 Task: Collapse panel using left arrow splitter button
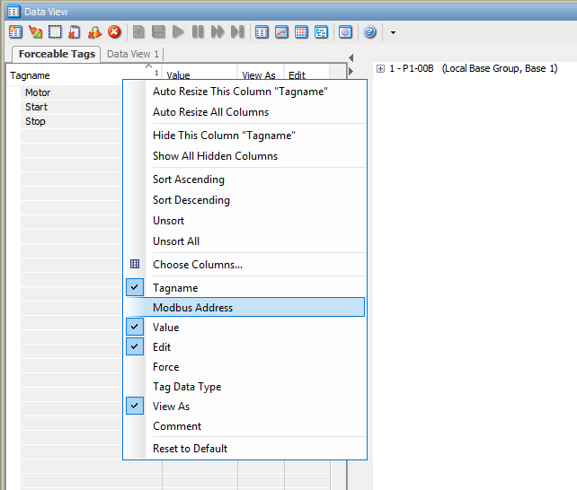coord(351,57)
